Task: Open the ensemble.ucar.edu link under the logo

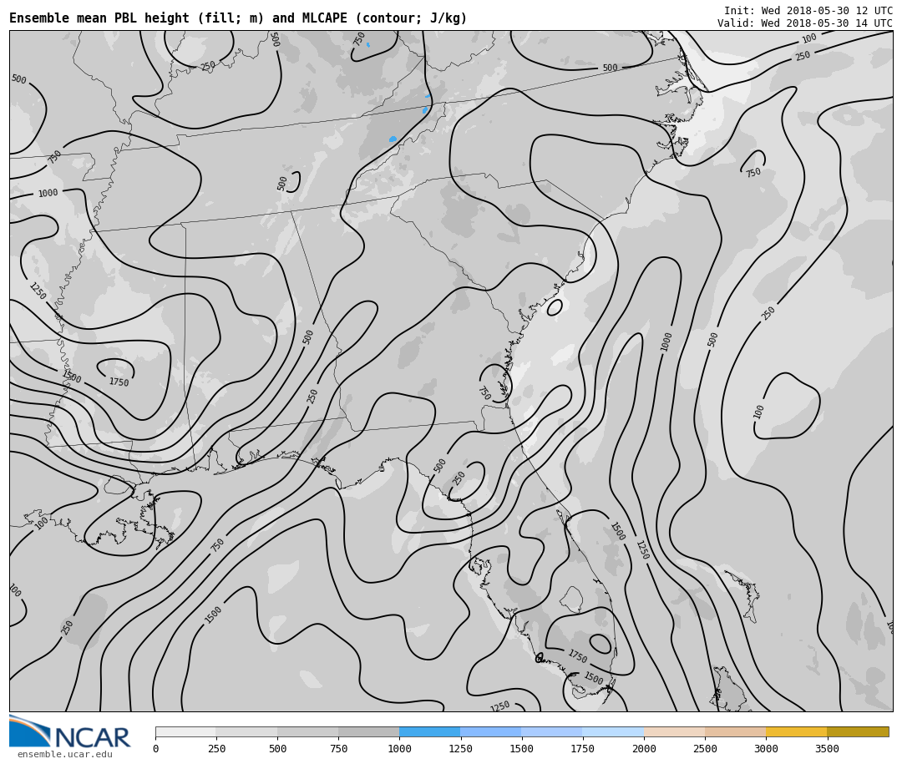Action: tap(64, 755)
